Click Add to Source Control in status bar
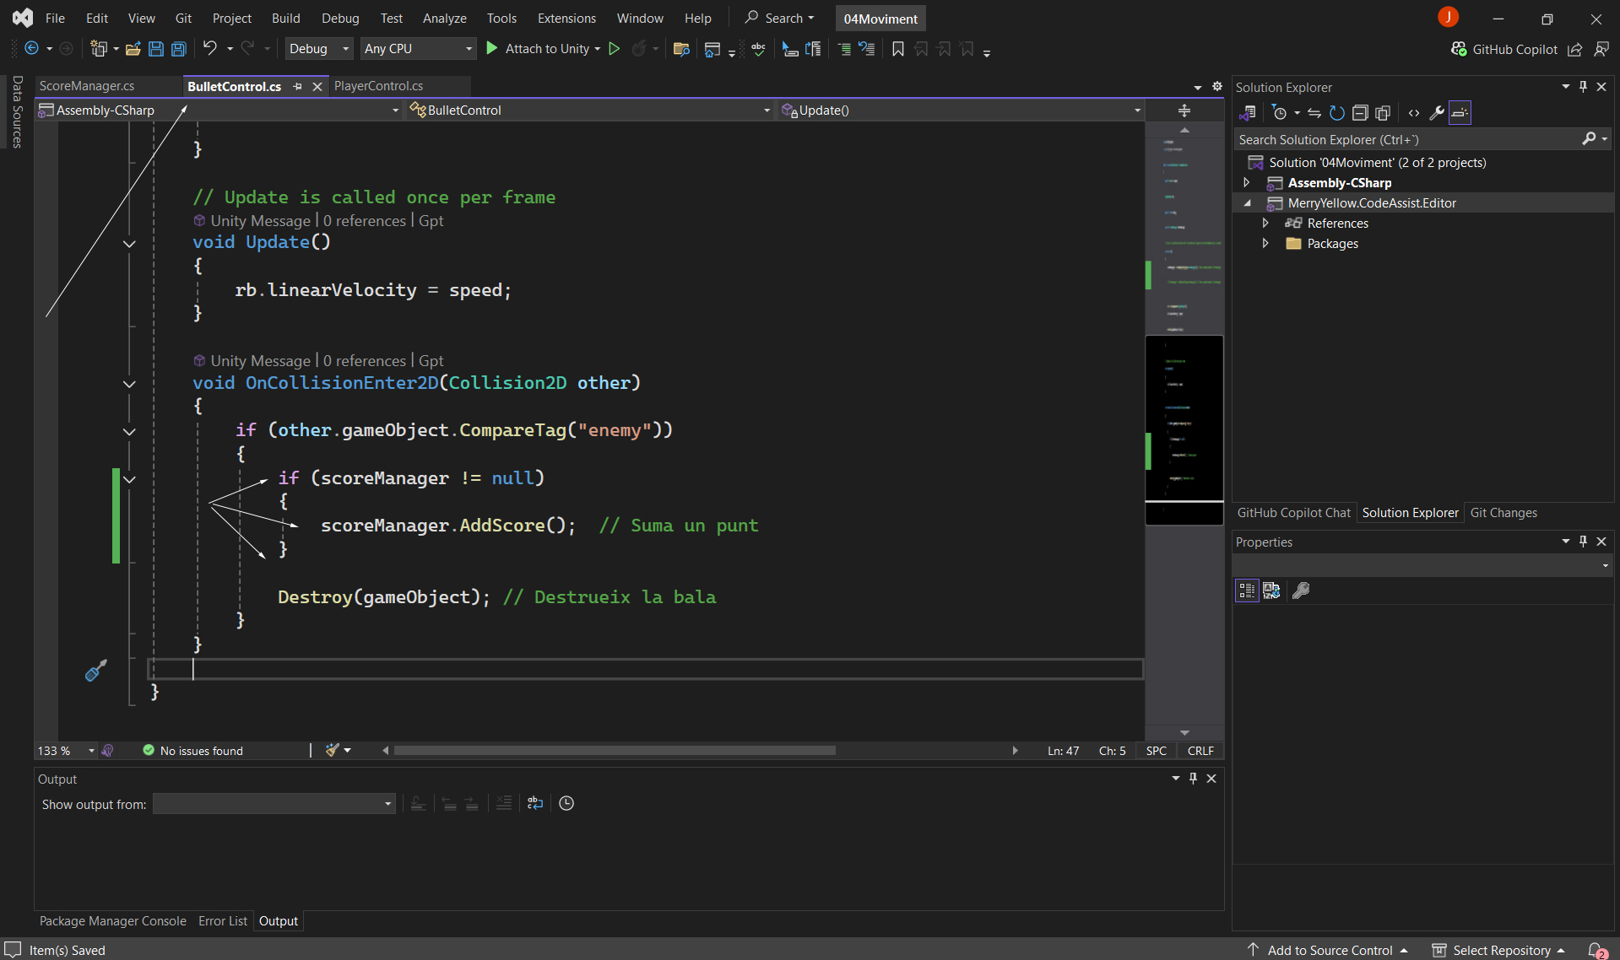This screenshot has height=960, width=1620. pyautogui.click(x=1329, y=950)
